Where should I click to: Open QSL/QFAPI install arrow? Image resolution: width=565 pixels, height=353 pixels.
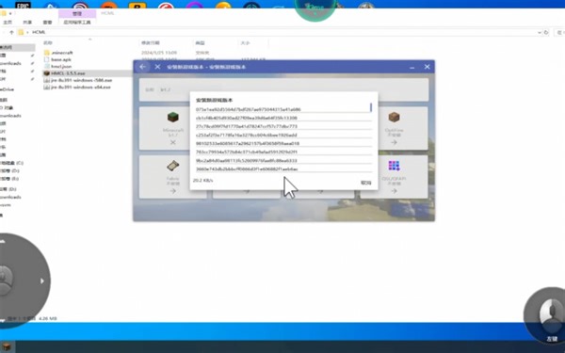tap(394, 191)
